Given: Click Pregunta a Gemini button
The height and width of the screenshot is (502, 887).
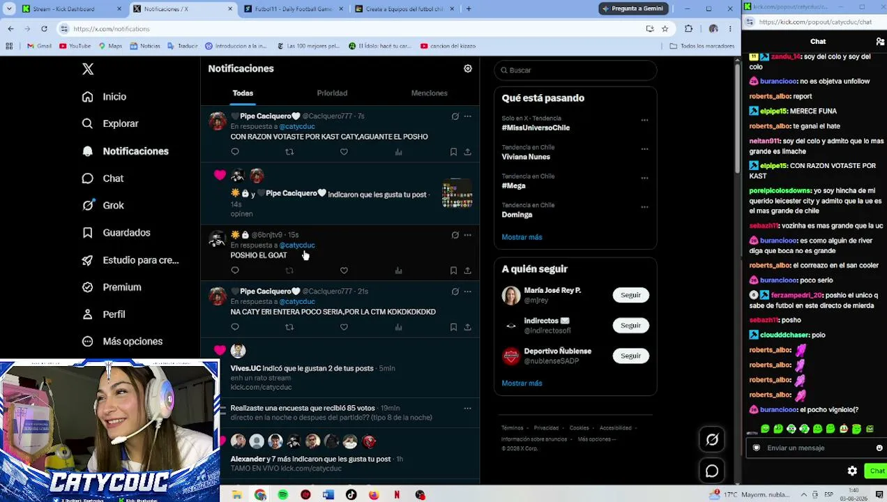Looking at the screenshot, I should click(633, 8).
